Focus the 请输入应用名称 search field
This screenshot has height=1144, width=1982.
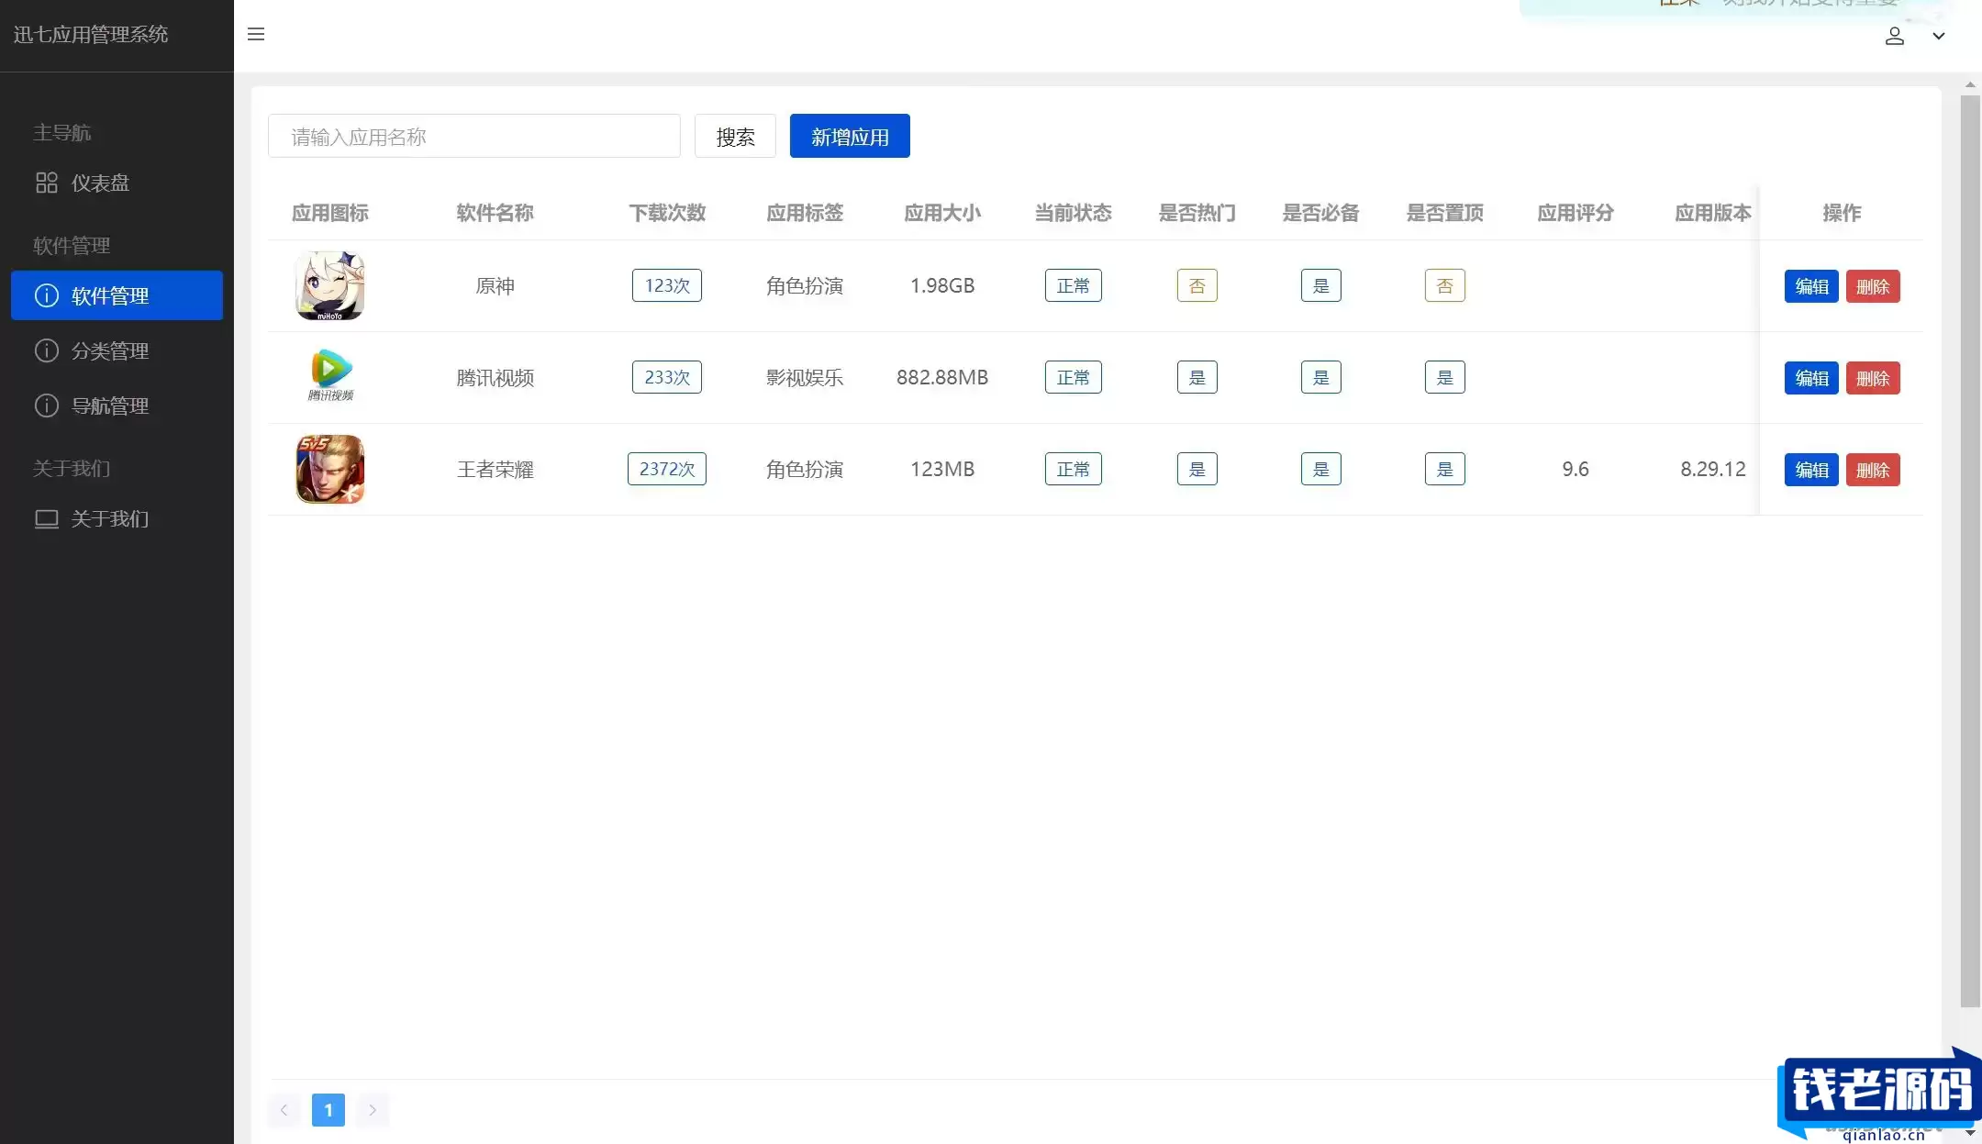(x=474, y=136)
